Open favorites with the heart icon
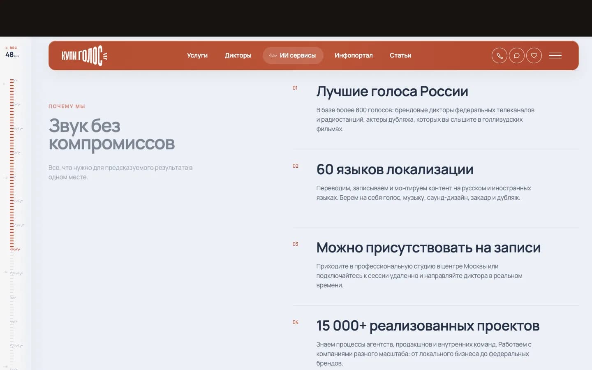This screenshot has height=370, width=592. point(534,55)
